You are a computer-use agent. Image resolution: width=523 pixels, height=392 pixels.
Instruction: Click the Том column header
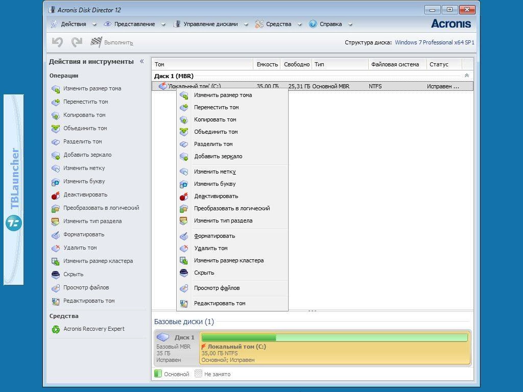[x=202, y=64]
